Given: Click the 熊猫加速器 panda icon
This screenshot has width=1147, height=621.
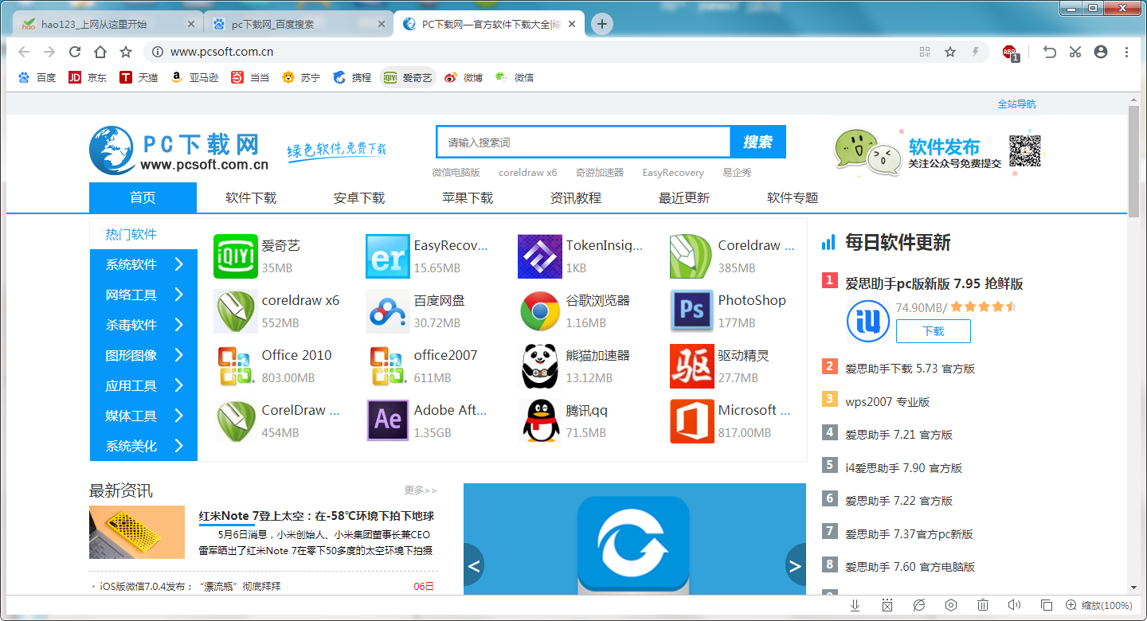Looking at the screenshot, I should pyautogui.click(x=539, y=366).
